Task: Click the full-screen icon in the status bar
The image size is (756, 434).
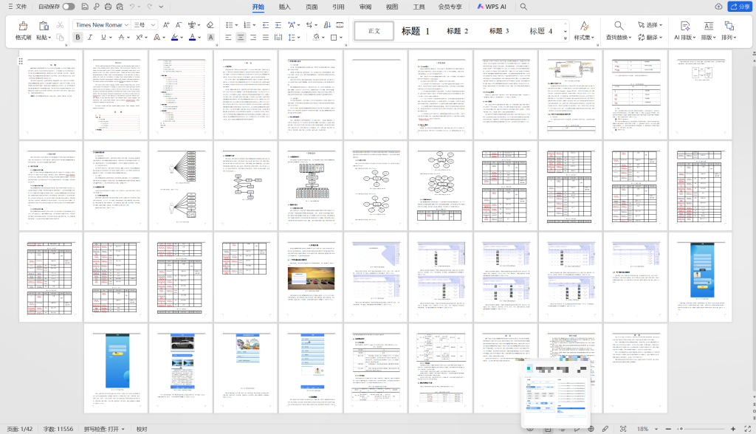Action: (x=748, y=429)
